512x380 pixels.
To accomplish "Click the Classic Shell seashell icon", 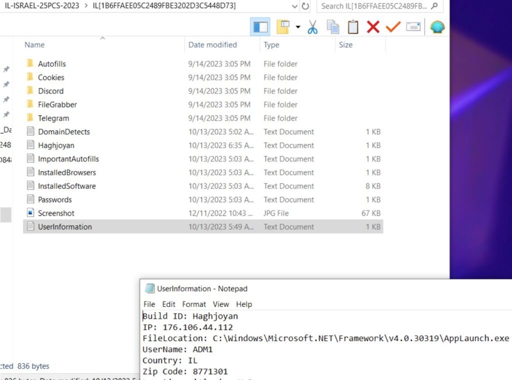I will point(437,27).
